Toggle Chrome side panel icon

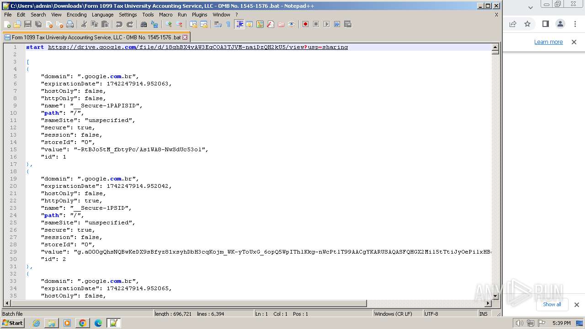coord(545,24)
